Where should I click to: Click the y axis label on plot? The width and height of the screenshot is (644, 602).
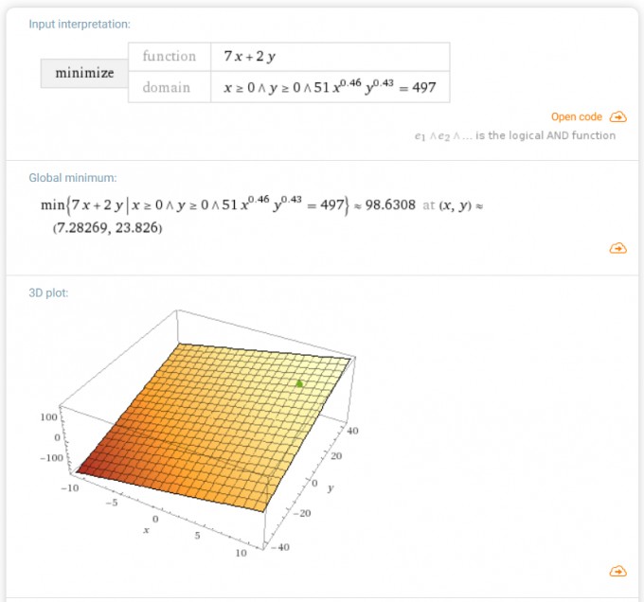pos(331,487)
